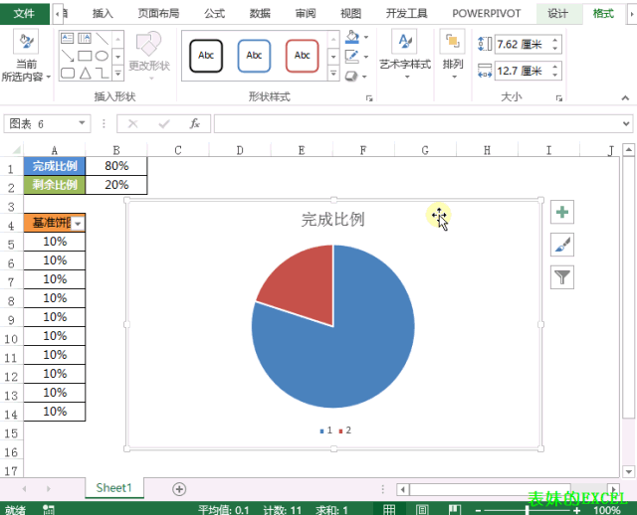
Task: Pick the rounded rectangle shape
Action: [x=67, y=73]
